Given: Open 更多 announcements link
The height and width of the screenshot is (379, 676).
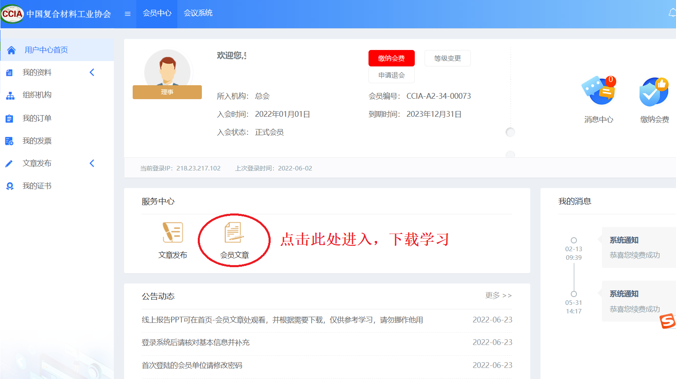Looking at the screenshot, I should [499, 296].
